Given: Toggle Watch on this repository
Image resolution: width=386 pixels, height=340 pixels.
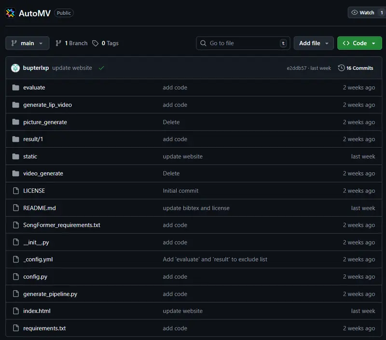Looking at the screenshot, I should 363,13.
